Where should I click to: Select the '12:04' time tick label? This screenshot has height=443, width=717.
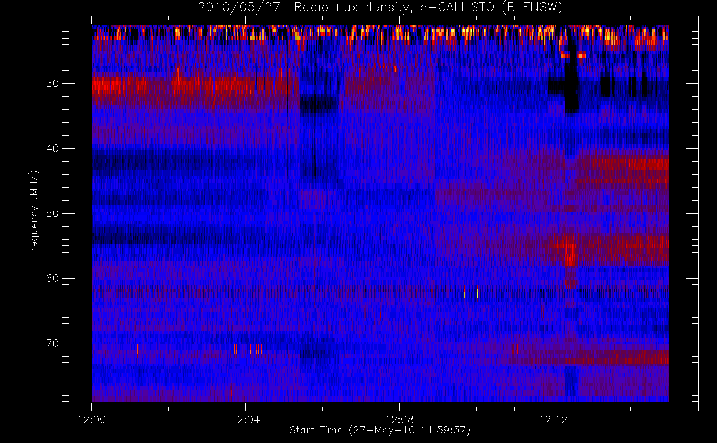[245, 420]
